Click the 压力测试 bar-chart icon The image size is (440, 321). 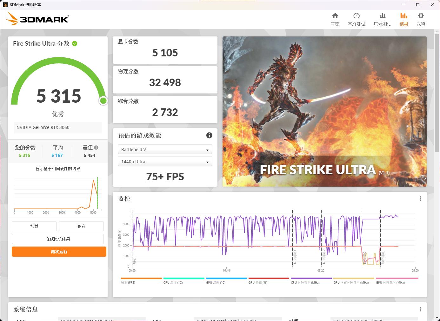coord(383,15)
